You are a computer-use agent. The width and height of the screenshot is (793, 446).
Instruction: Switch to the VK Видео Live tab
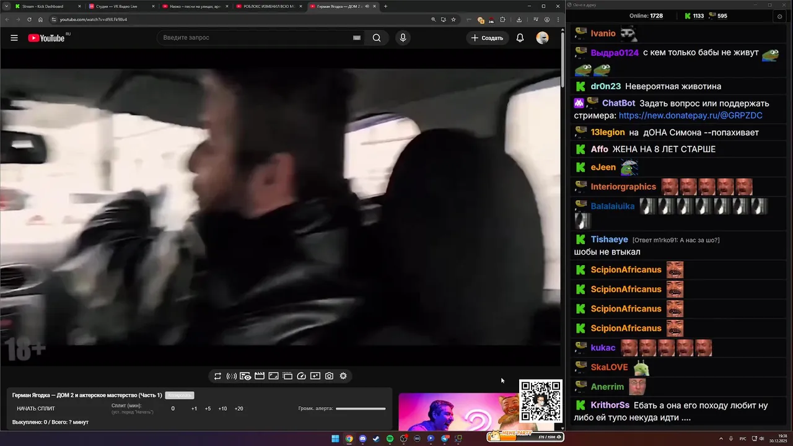[121, 6]
